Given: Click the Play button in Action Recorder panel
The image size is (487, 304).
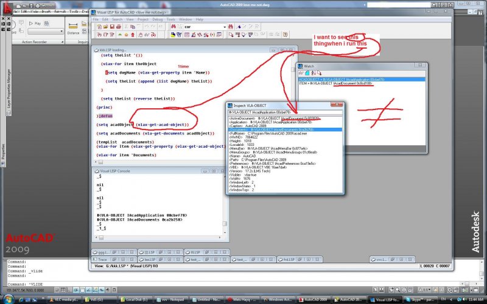Looking at the screenshot, I should (x=35, y=24).
